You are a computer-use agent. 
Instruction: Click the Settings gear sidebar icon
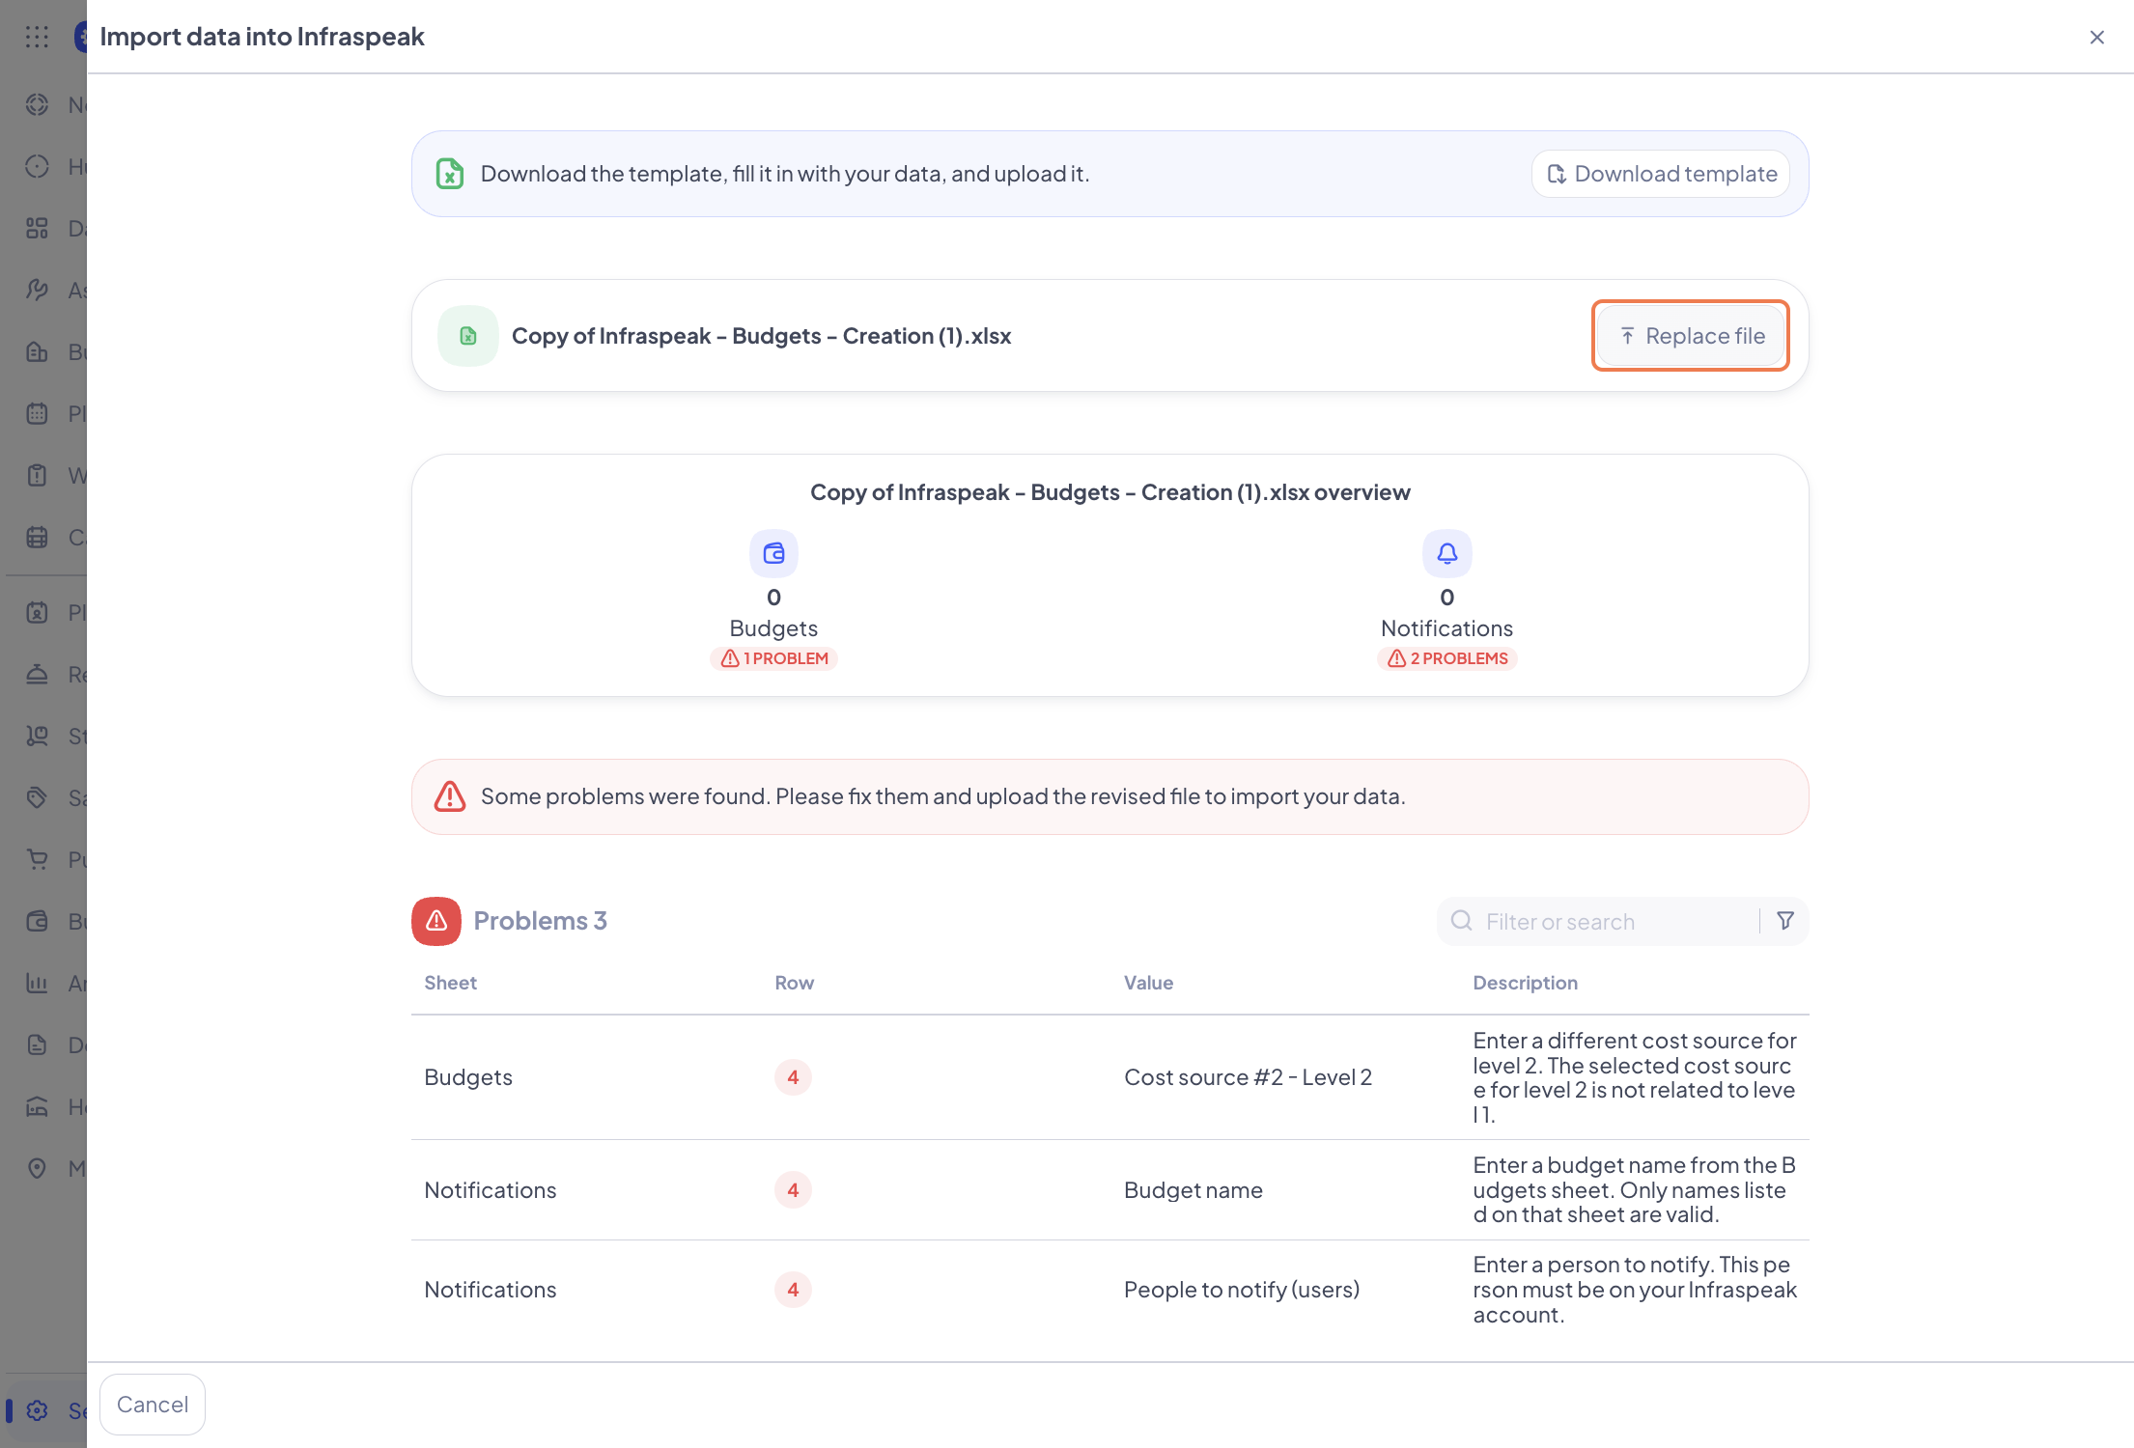(37, 1410)
